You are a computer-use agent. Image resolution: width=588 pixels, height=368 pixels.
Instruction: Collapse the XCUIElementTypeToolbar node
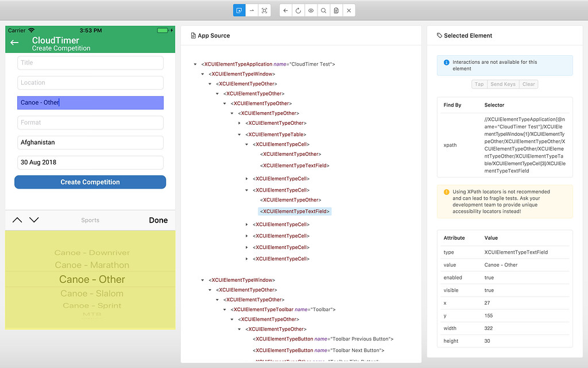coord(225,309)
